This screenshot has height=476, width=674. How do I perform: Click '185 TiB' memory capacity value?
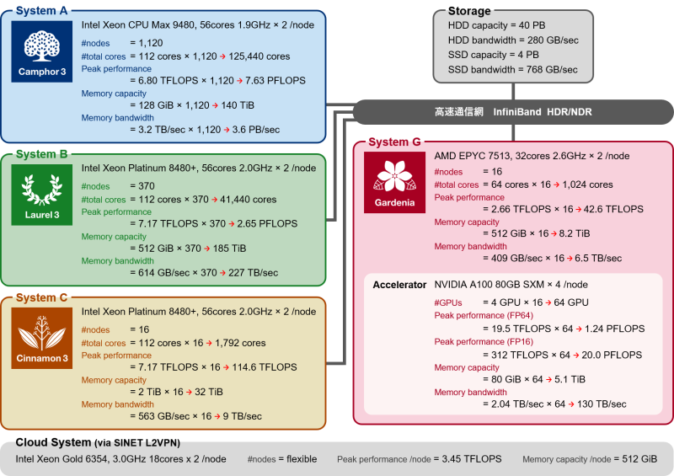click(229, 248)
